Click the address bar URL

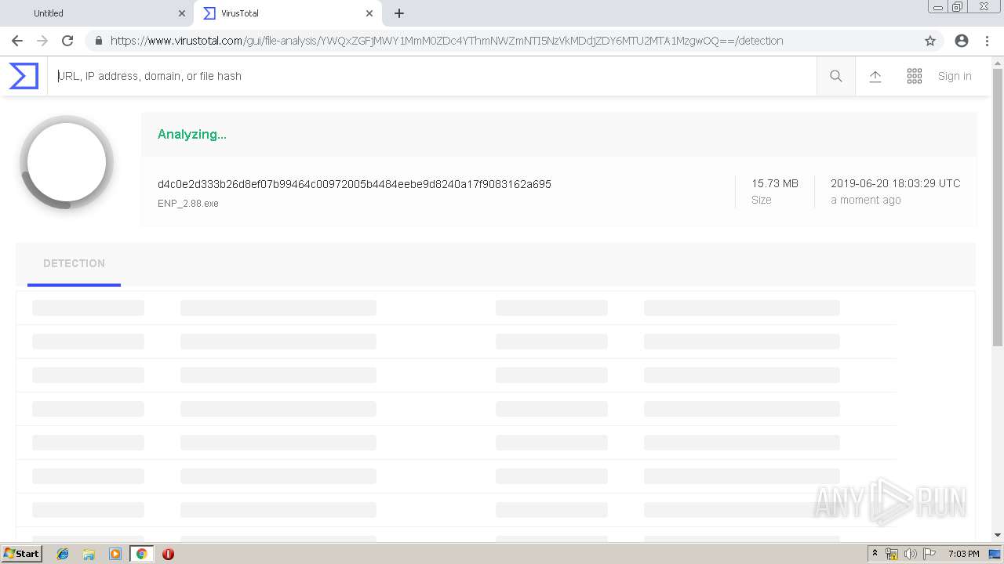point(446,41)
